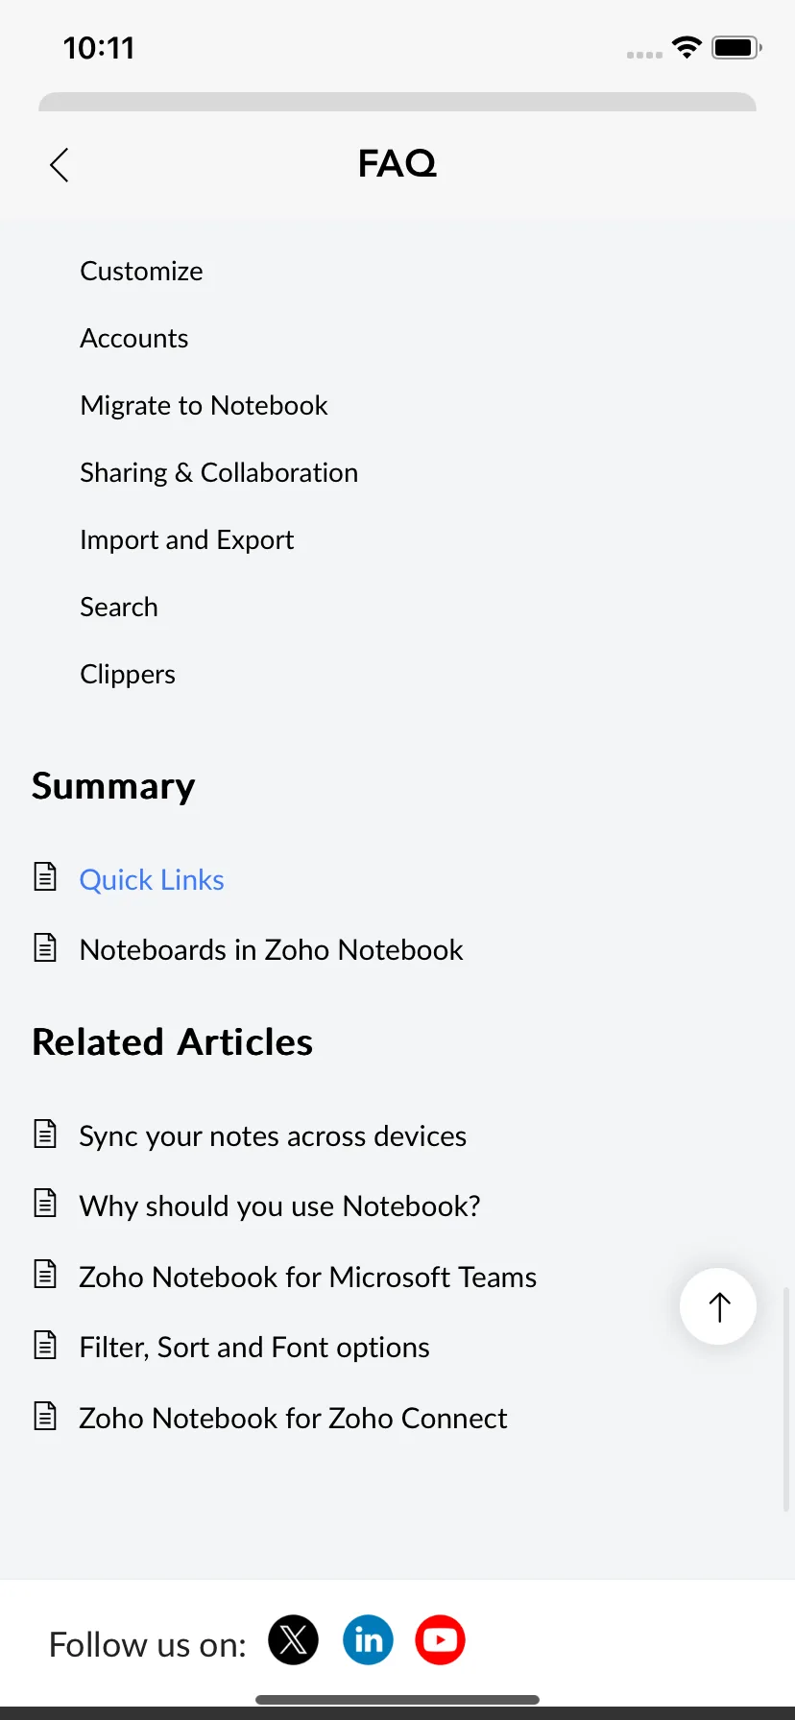Open the X (Twitter) social icon
795x1720 pixels.
point(294,1639)
